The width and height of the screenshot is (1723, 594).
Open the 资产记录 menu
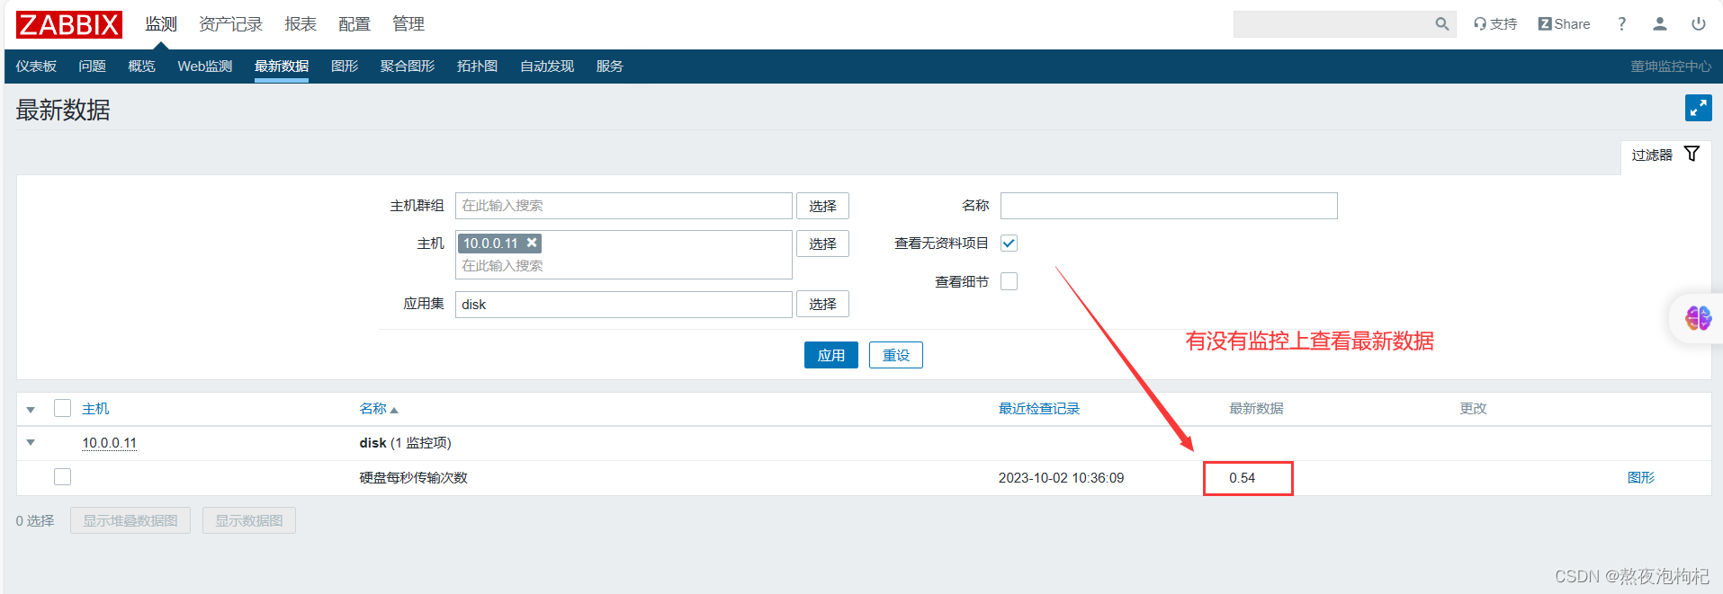coord(230,24)
